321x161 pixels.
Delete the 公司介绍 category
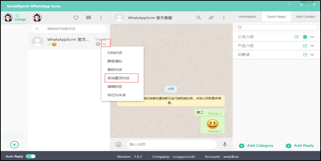click(305, 37)
